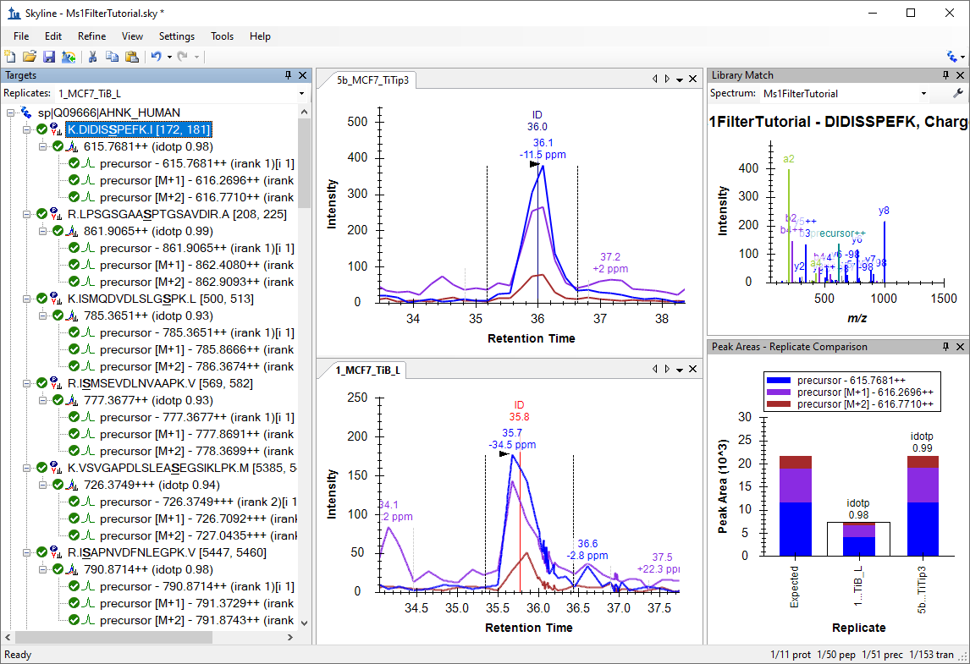
Task: Click purple legend swatch for precursor [M+1]
Action: [778, 392]
